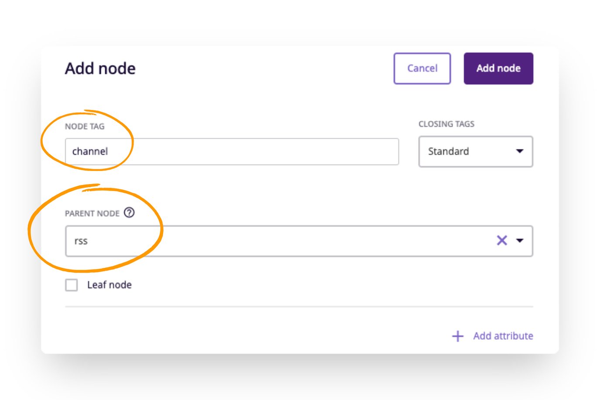Click the Add attribute link
This screenshot has width=600, height=400.
click(x=503, y=336)
